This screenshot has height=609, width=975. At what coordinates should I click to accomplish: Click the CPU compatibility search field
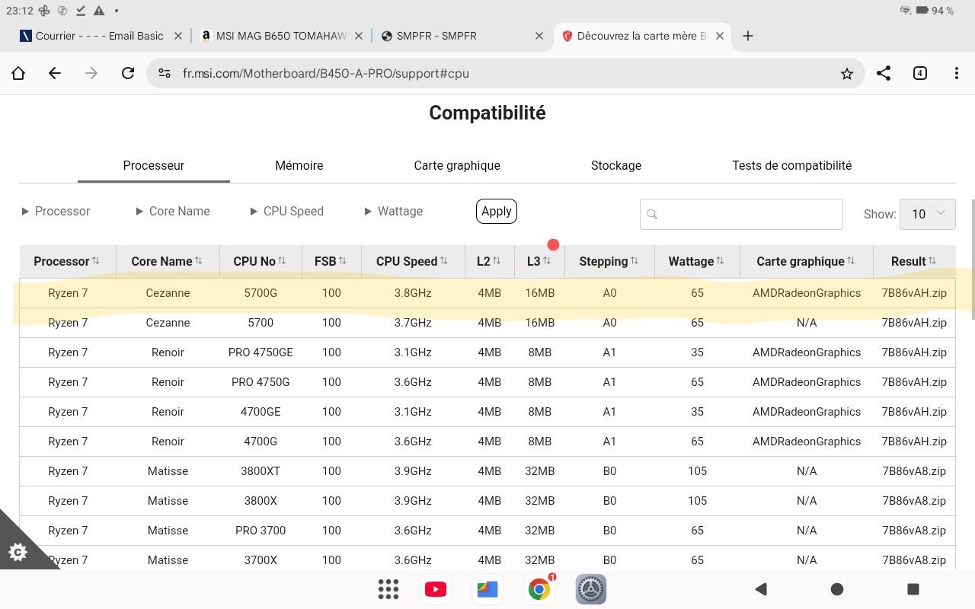(x=741, y=214)
